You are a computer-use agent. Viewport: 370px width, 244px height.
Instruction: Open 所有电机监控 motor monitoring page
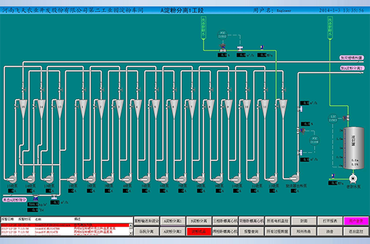278,221
